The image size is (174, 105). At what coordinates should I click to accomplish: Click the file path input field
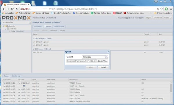[81, 61]
